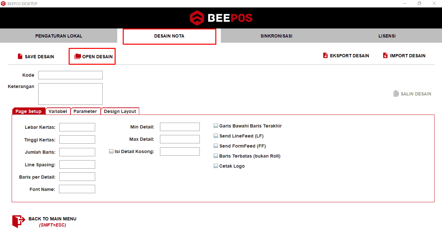Focus the Kode input field
442x233 pixels.
(x=70, y=75)
